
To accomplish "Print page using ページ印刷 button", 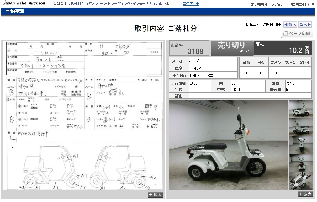I will coord(297,34).
